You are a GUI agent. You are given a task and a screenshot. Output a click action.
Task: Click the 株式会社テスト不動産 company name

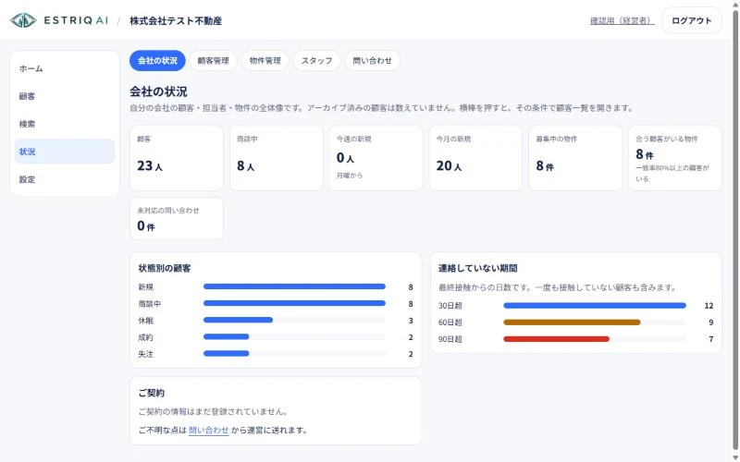tap(176, 20)
